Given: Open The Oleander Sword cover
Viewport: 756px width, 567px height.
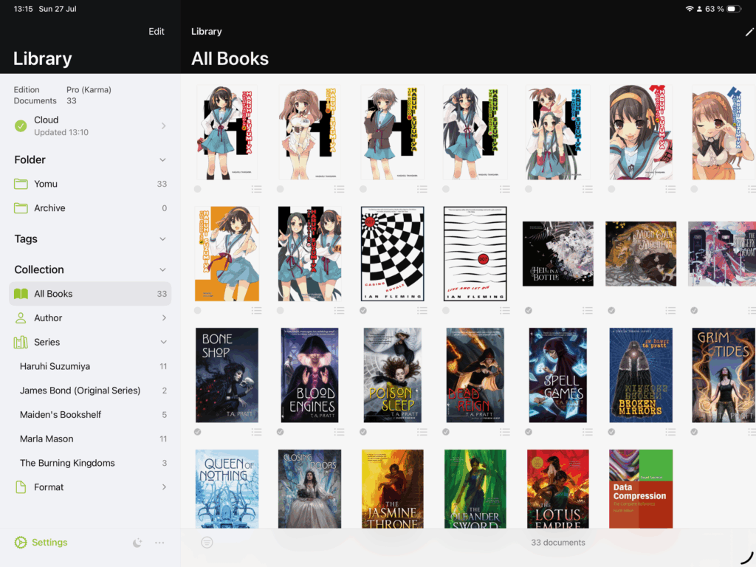Looking at the screenshot, I should point(475,489).
